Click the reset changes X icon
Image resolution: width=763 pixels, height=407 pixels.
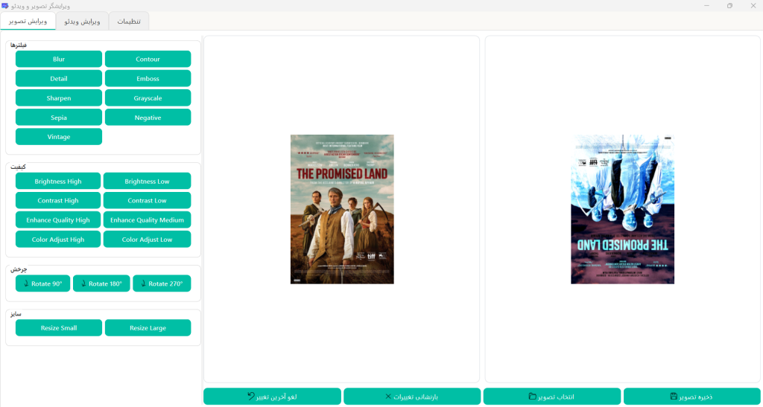point(388,397)
